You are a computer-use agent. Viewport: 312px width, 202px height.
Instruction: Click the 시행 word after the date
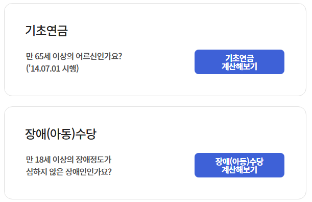[69, 69]
